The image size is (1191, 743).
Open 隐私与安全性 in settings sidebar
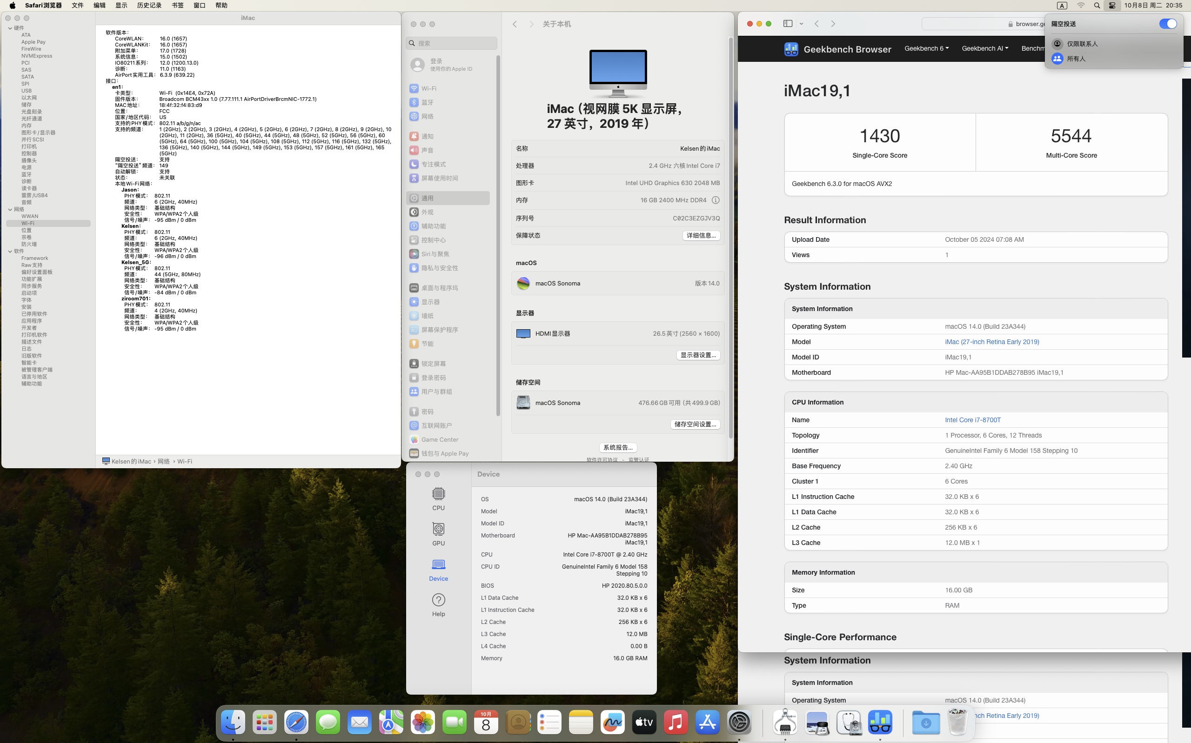[448, 268]
